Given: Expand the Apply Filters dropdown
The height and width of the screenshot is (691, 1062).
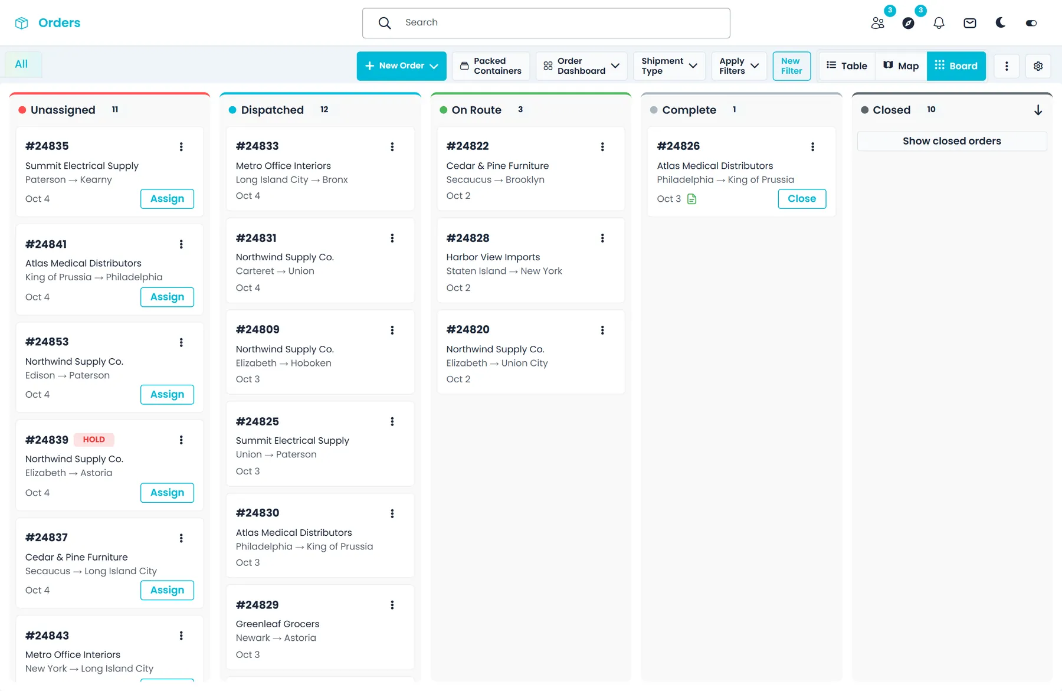Looking at the screenshot, I should pos(739,66).
